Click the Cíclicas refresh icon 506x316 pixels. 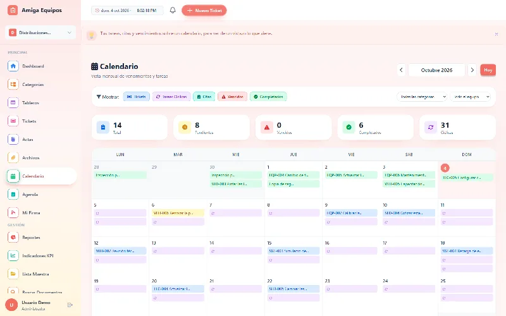[431, 128]
